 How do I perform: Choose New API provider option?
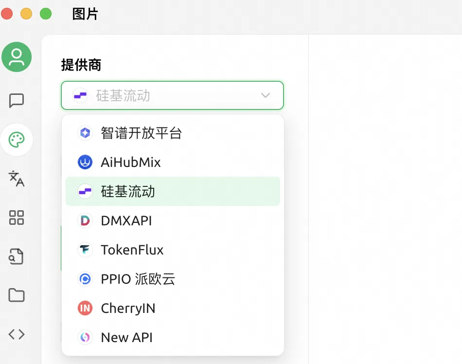click(126, 337)
